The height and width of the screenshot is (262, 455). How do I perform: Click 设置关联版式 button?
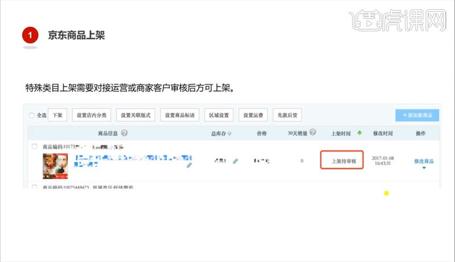135,115
